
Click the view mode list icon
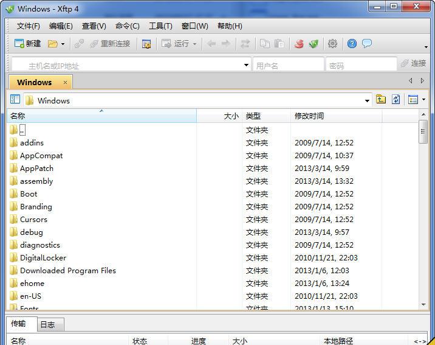[413, 99]
